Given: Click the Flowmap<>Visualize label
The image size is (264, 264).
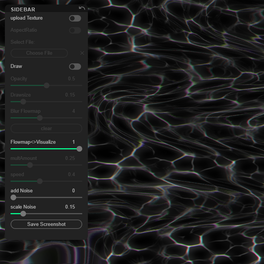Looking at the screenshot, I should point(33,142).
